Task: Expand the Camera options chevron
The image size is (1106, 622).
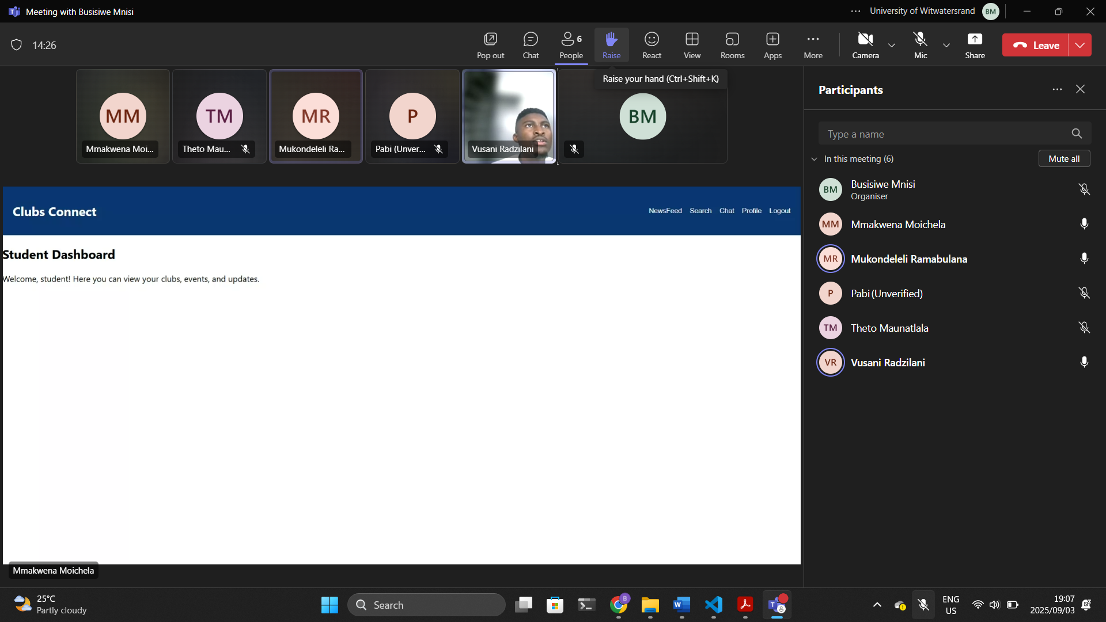Action: tap(892, 45)
